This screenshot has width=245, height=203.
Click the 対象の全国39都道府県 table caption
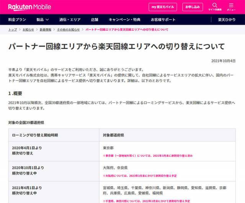(x=26, y=123)
